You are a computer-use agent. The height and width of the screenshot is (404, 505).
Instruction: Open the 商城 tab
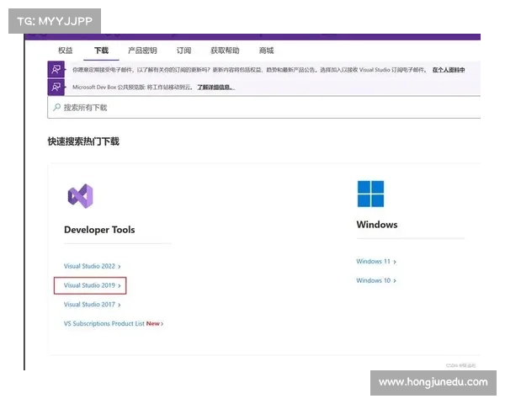266,50
